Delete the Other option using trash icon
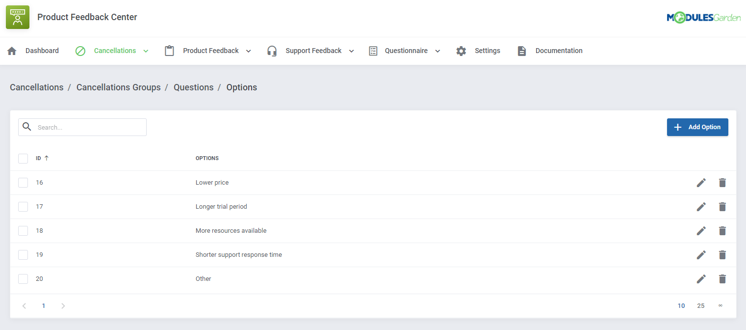The image size is (746, 330). (722, 278)
